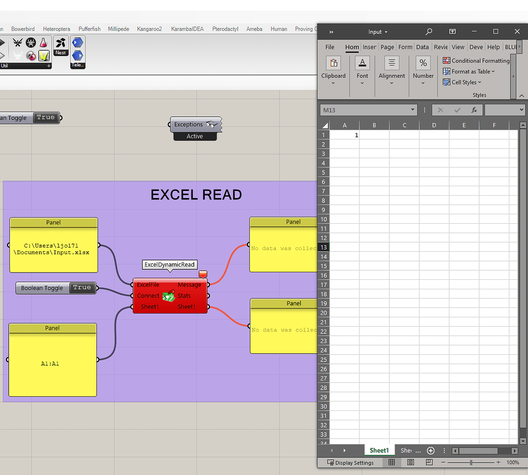Screen dimensions: 528x475
Task: Toggle the upper Boolean Toggle showing True
Action: point(46,117)
